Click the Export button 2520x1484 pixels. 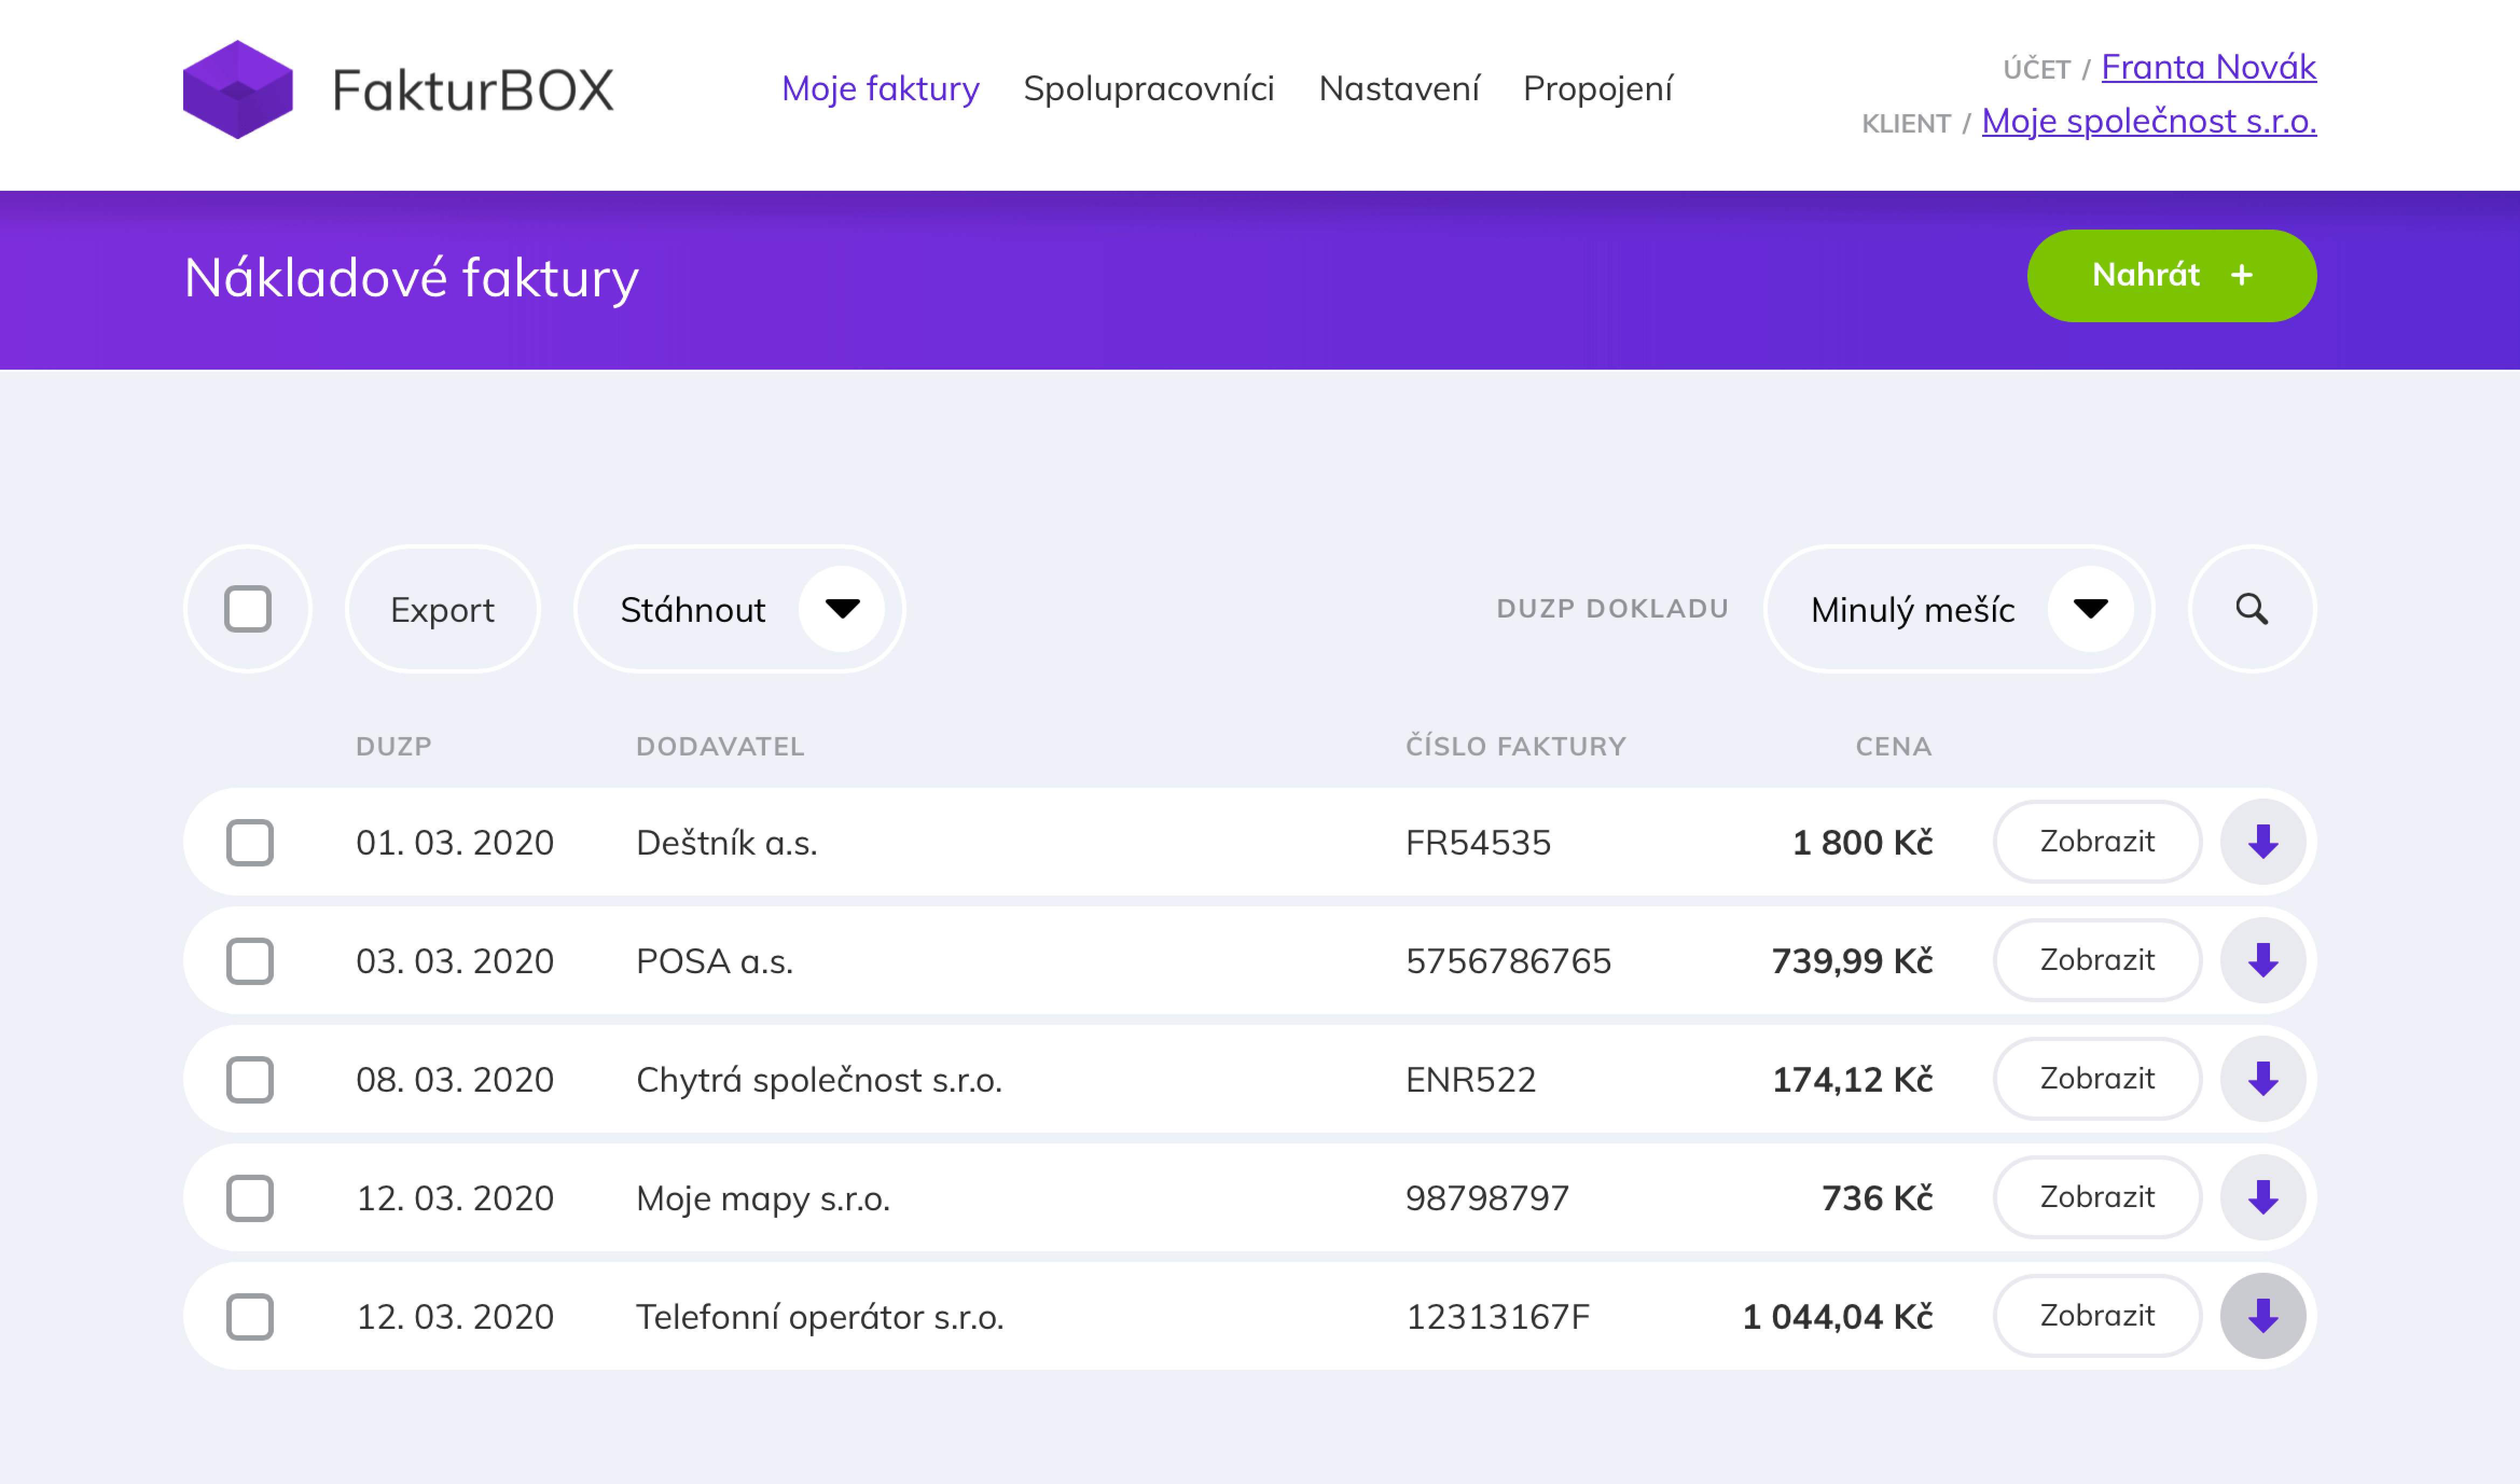click(x=442, y=609)
